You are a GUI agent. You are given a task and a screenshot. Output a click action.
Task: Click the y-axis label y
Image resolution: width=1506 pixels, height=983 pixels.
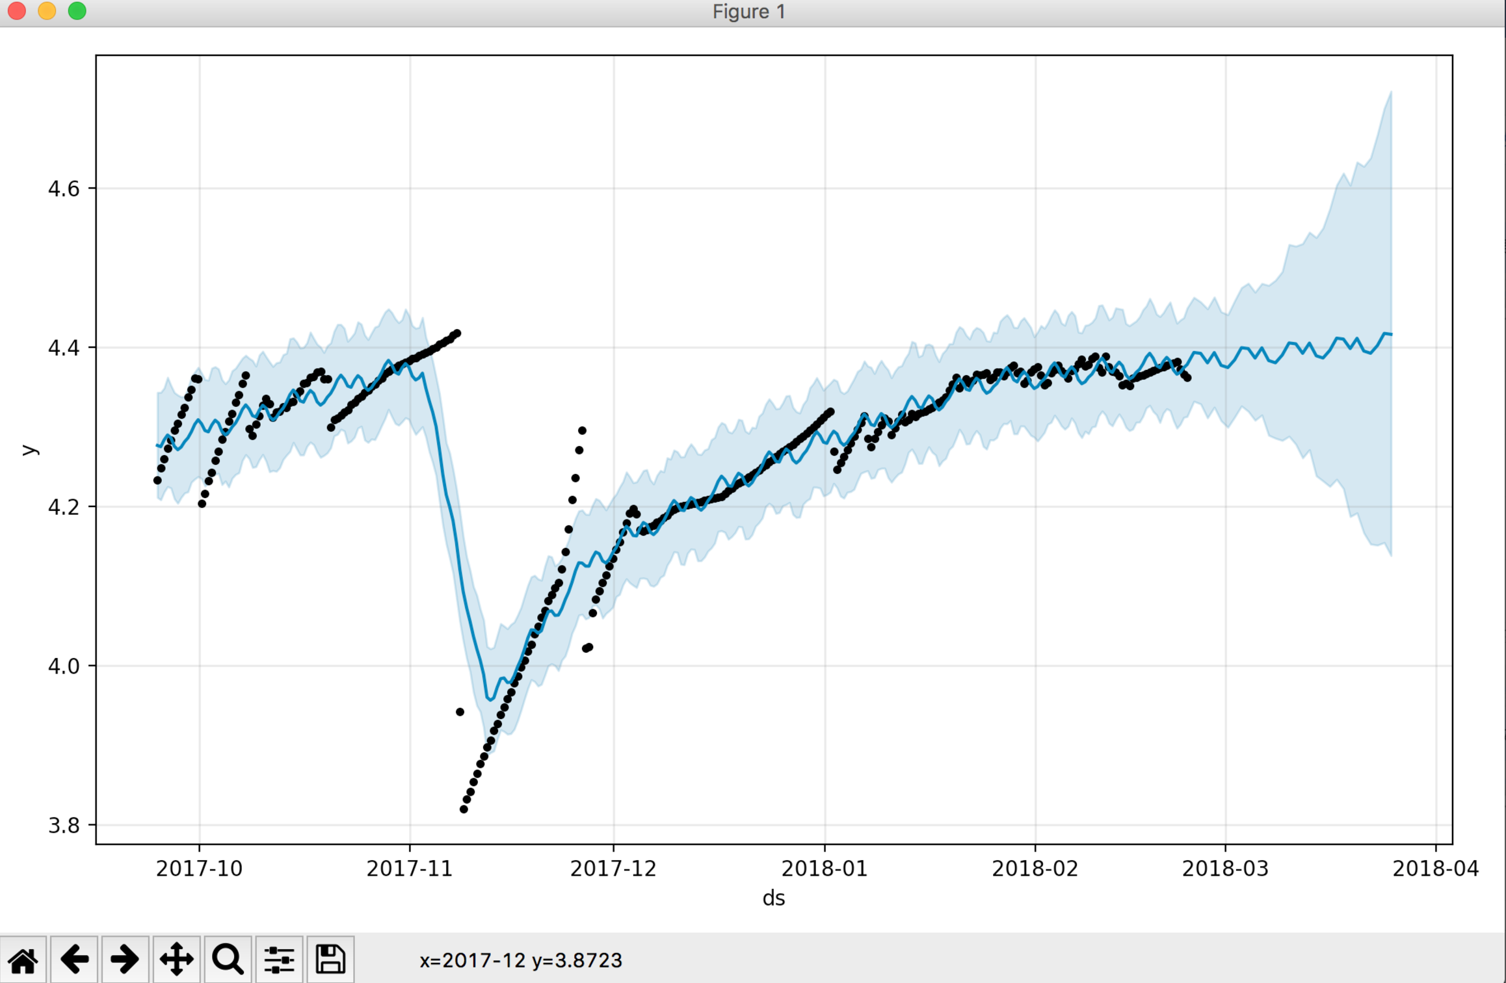[x=30, y=450]
